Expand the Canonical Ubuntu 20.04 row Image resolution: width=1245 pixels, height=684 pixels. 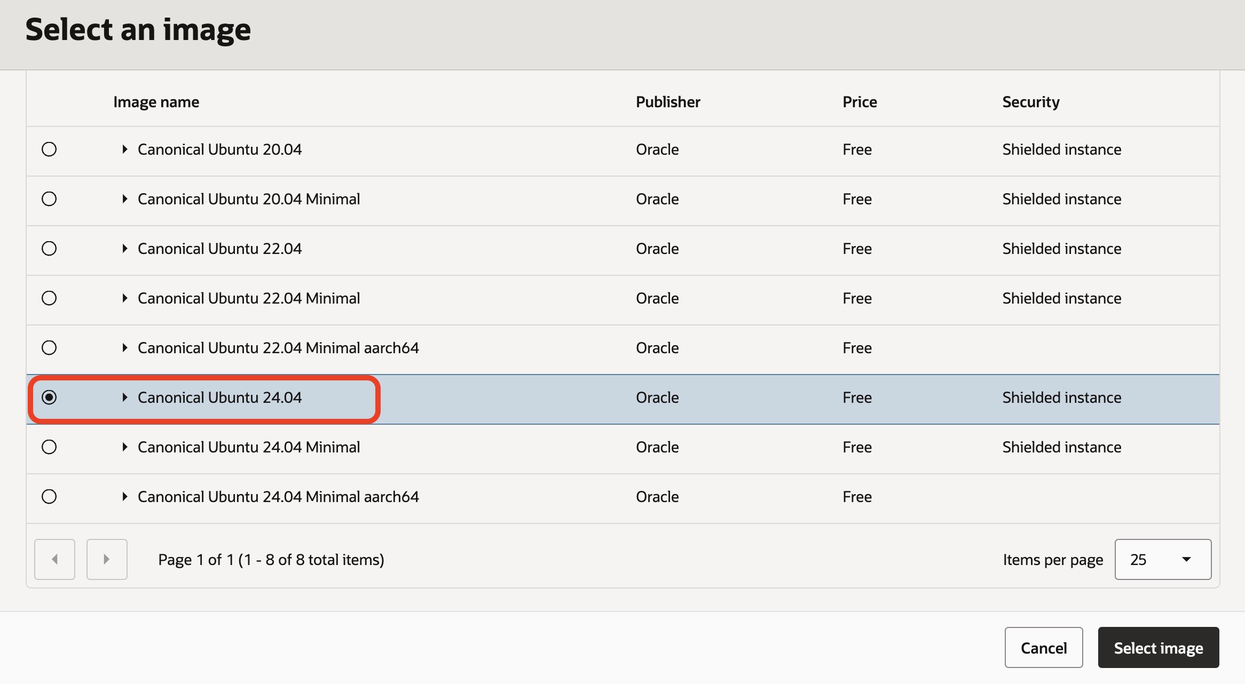point(125,149)
